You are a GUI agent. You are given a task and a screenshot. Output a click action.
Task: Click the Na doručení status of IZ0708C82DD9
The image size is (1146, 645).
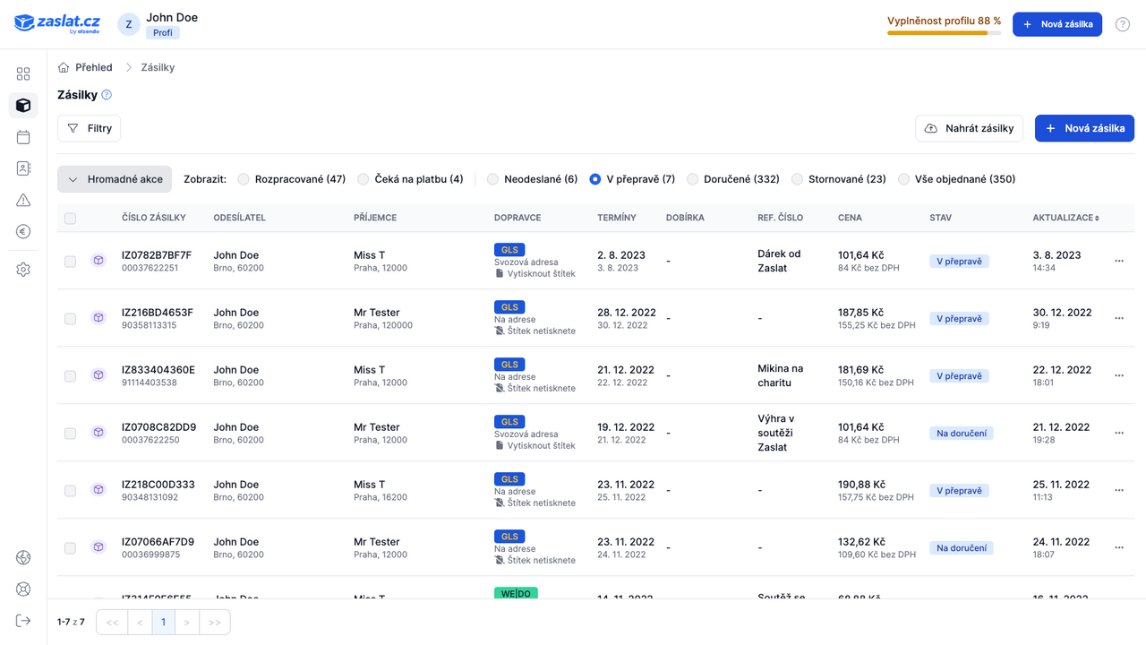(x=962, y=434)
